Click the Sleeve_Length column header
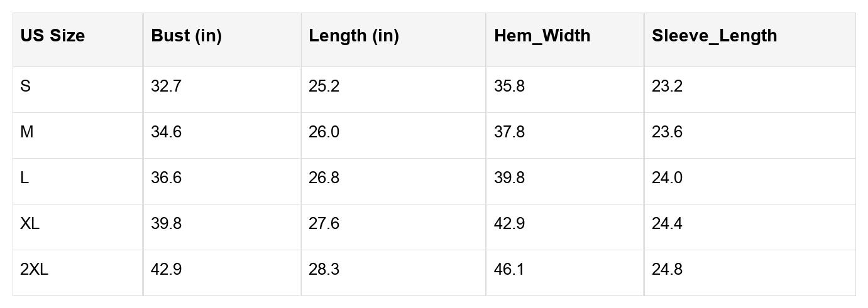The width and height of the screenshot is (868, 308). [x=714, y=36]
